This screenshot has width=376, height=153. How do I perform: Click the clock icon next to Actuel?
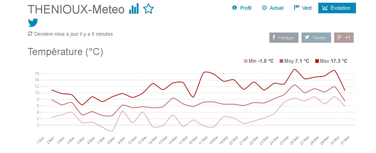[x=264, y=8]
